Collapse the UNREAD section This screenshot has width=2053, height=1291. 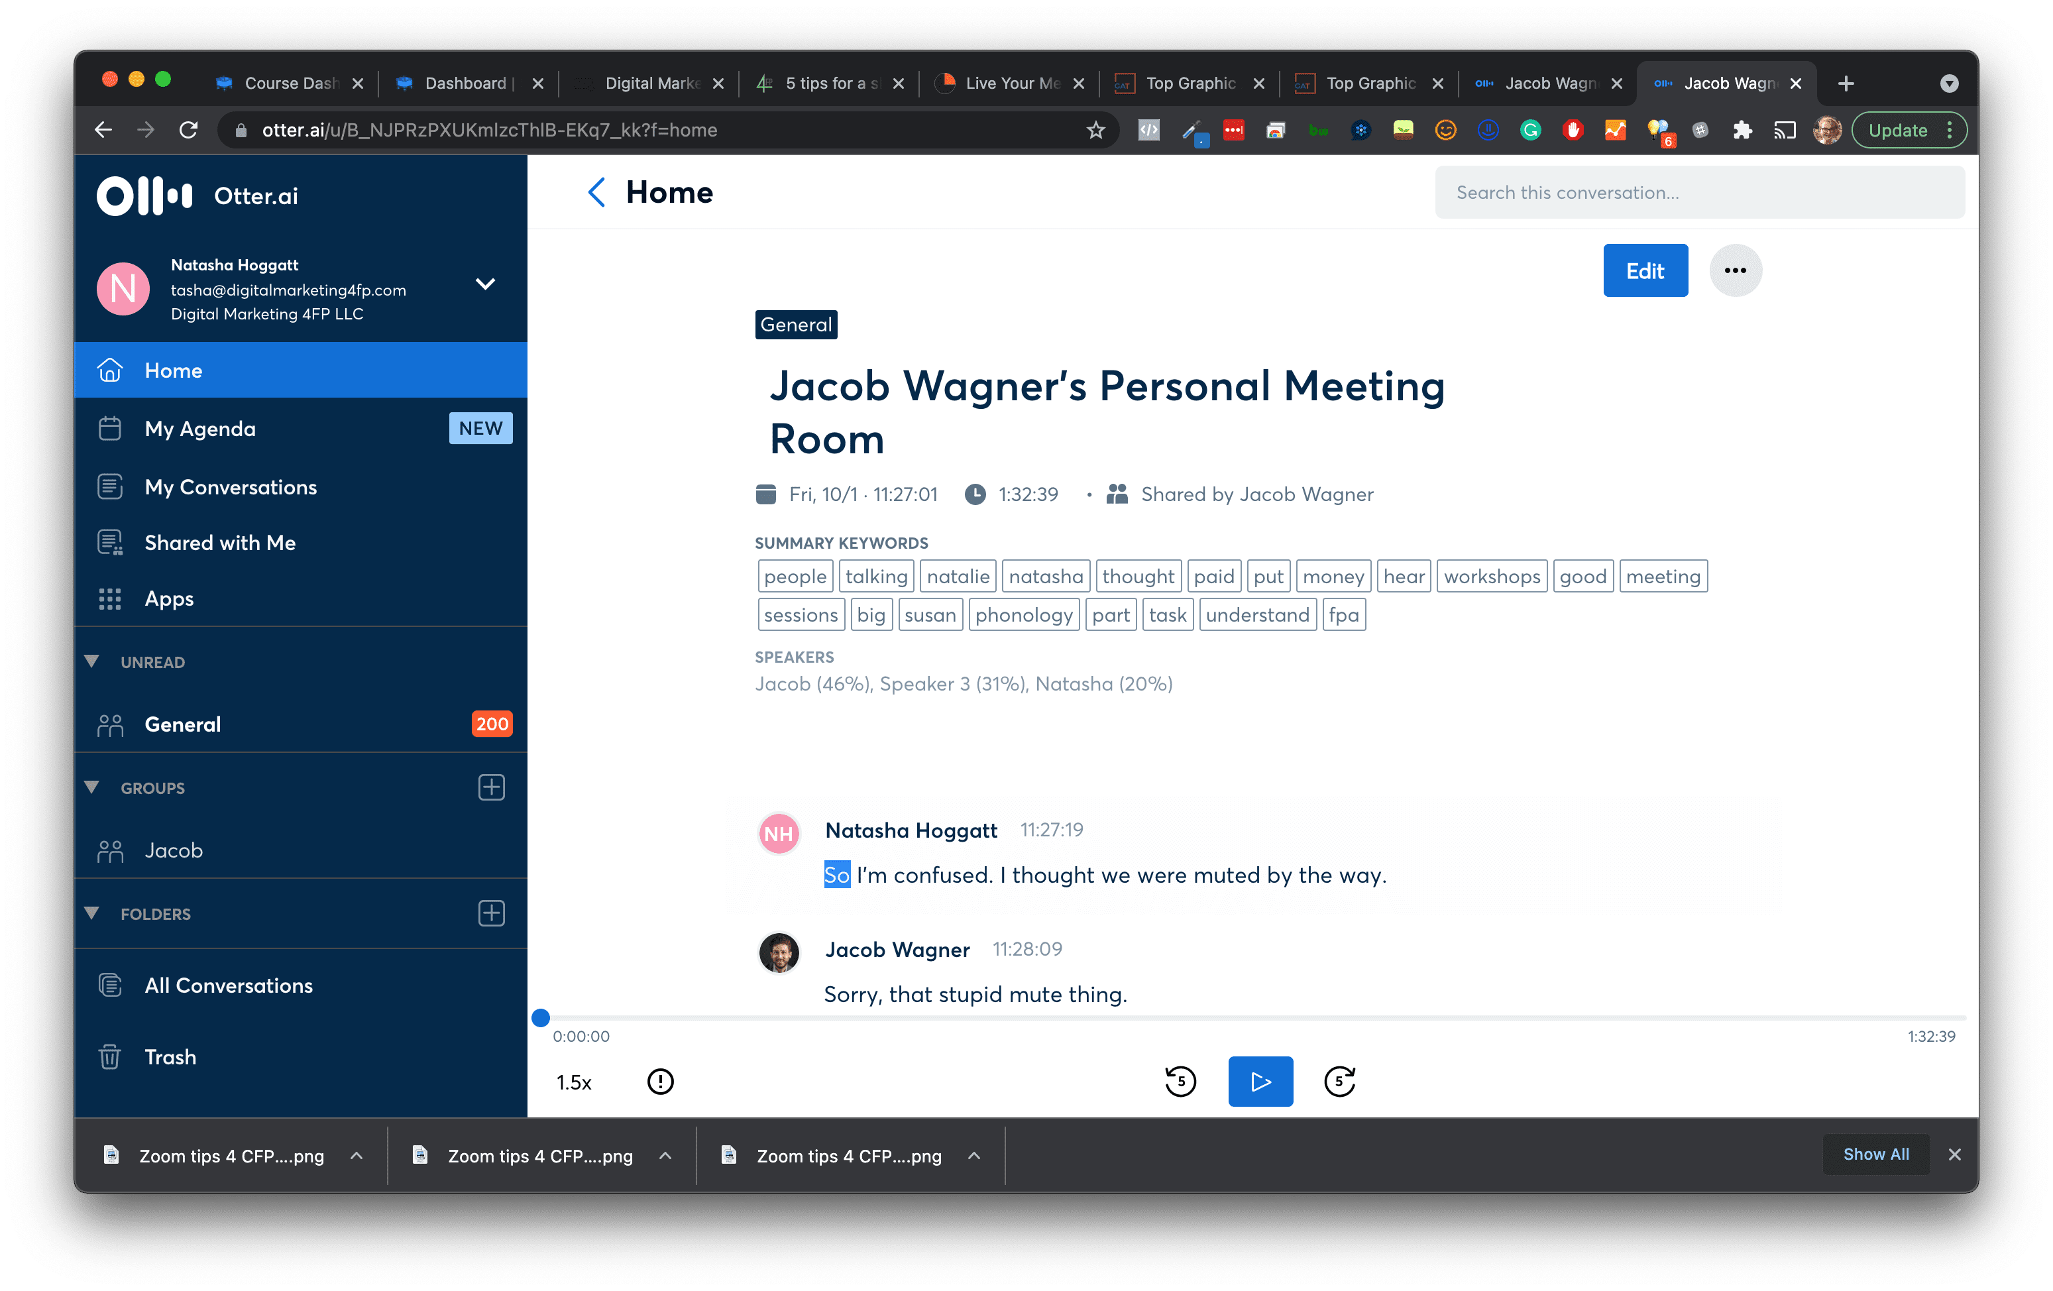92,661
